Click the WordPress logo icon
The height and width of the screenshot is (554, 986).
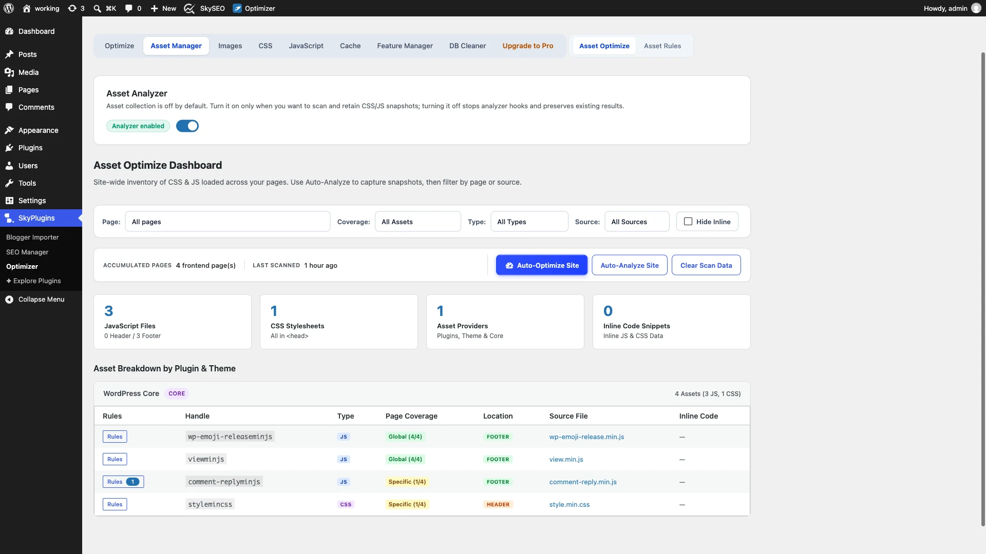9,8
